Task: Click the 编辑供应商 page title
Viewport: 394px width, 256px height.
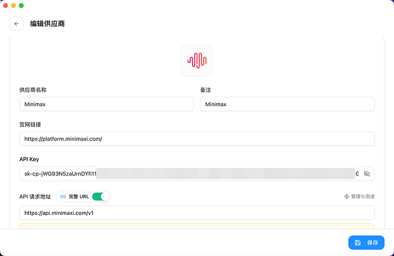Action: click(47, 23)
